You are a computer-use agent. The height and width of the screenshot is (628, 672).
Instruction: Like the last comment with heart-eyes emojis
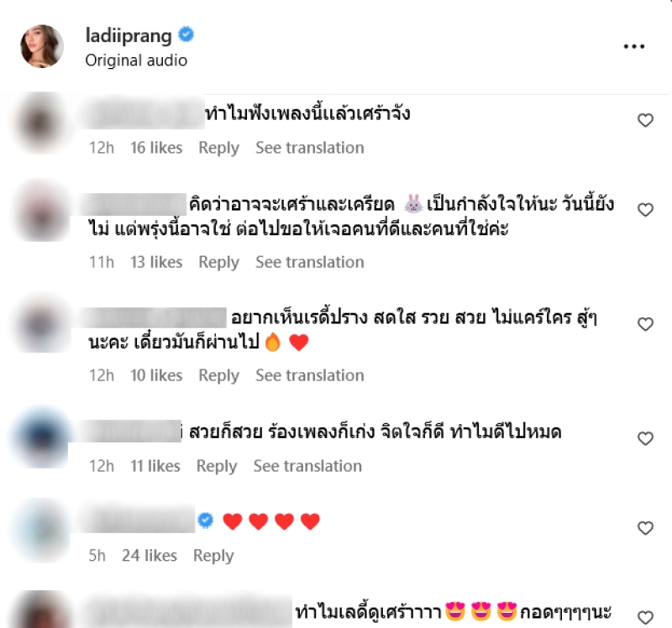[x=645, y=617]
